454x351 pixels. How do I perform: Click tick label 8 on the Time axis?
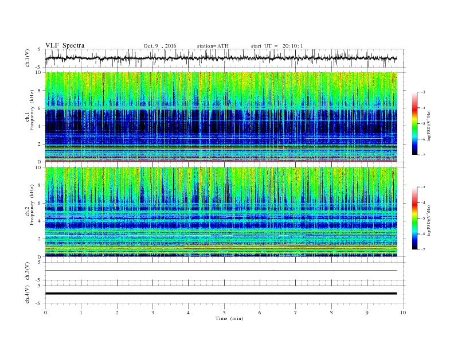(x=331, y=313)
